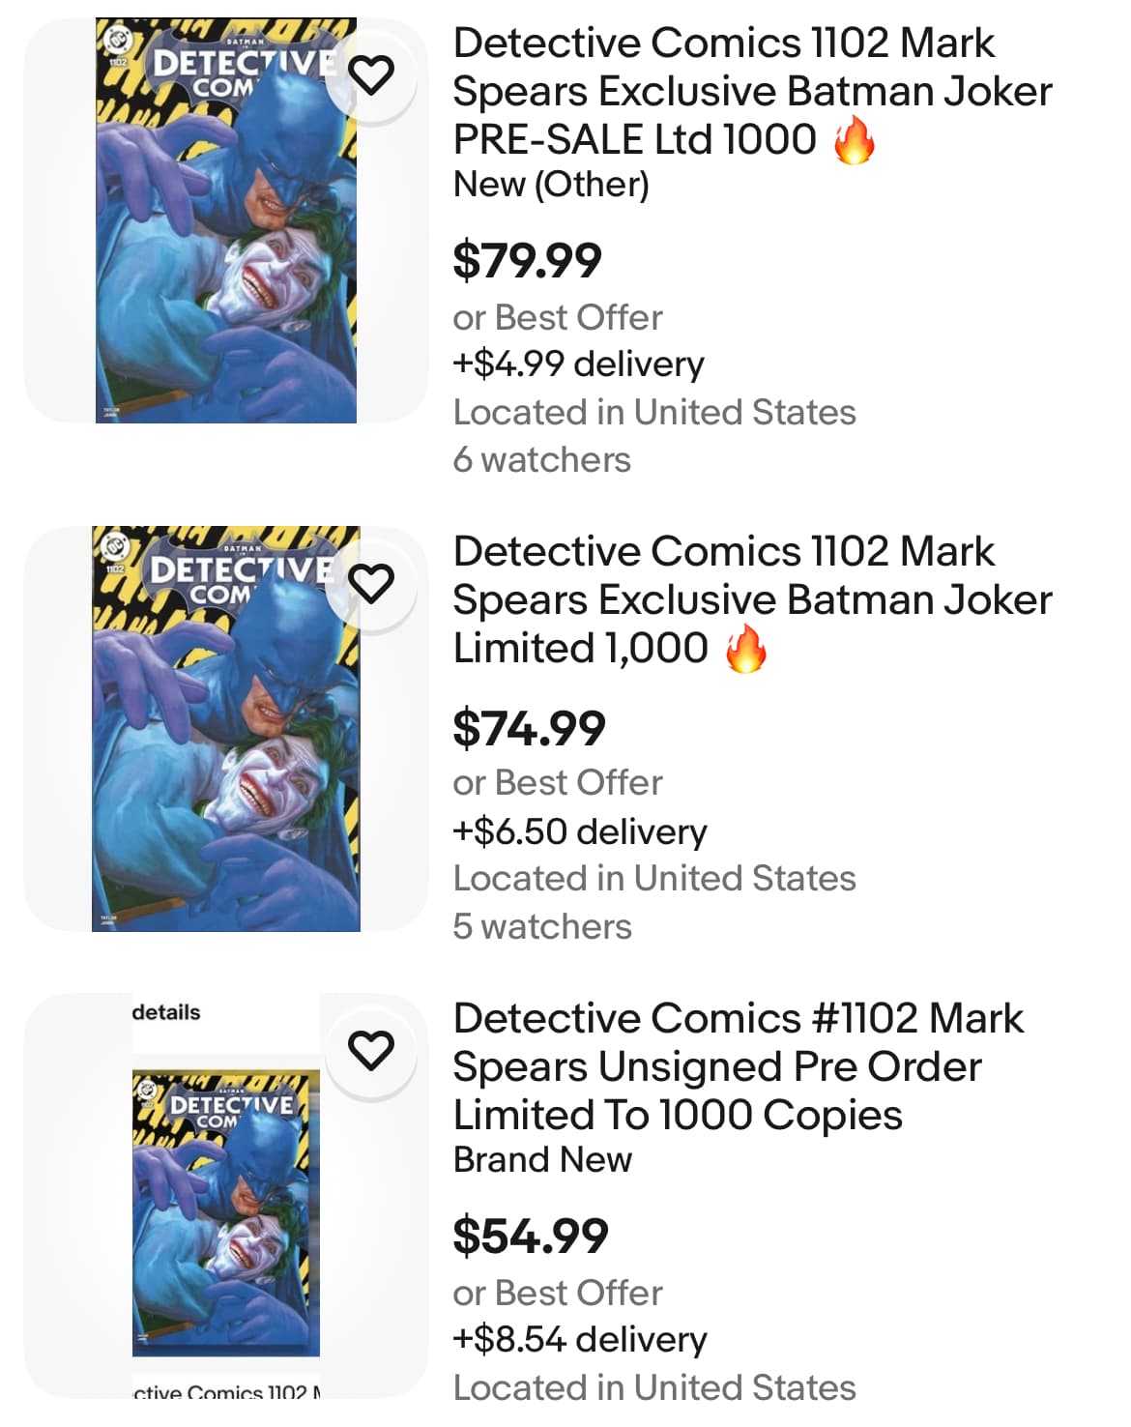The height and width of the screenshot is (1427, 1131).
Task: Click the $79.99 price
Action: [x=527, y=260]
